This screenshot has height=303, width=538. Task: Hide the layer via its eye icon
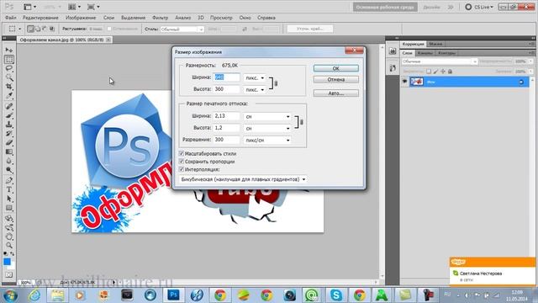point(405,82)
